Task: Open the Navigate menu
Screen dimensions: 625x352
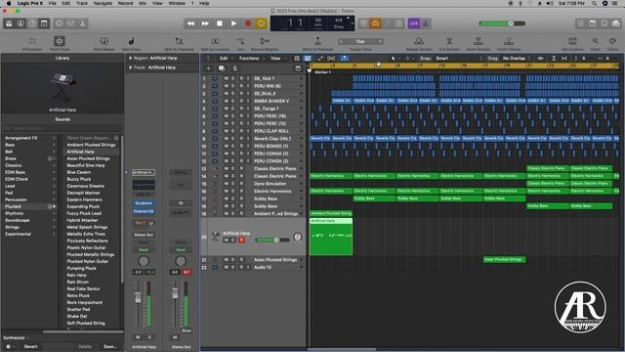Action: (103, 3)
